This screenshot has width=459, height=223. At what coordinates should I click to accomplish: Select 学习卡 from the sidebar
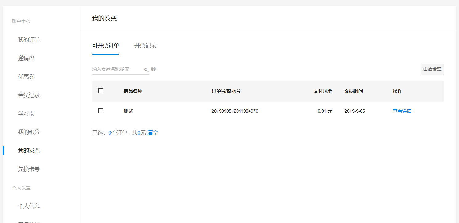point(26,114)
